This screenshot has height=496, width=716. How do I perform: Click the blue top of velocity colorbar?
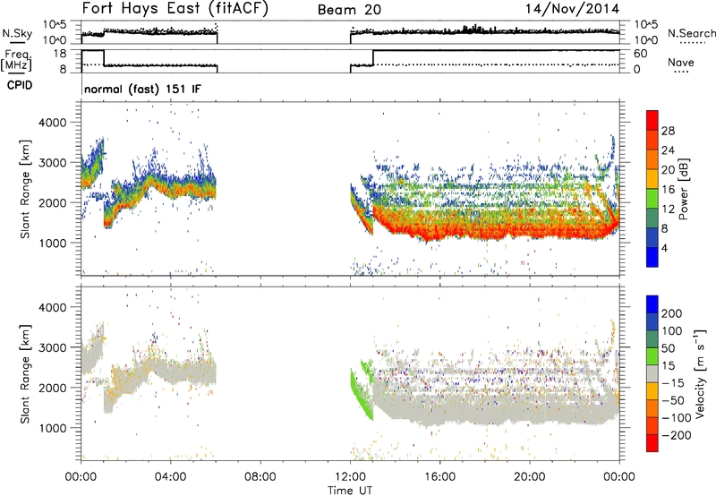[x=652, y=304]
